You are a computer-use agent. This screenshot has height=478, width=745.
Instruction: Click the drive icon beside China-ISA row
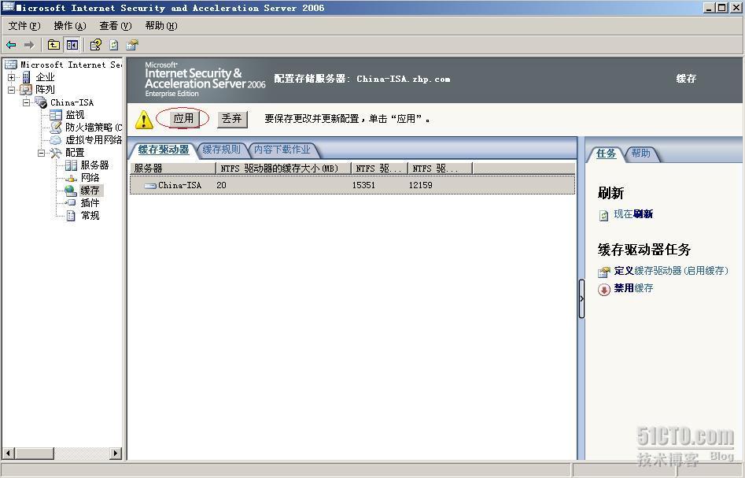150,186
